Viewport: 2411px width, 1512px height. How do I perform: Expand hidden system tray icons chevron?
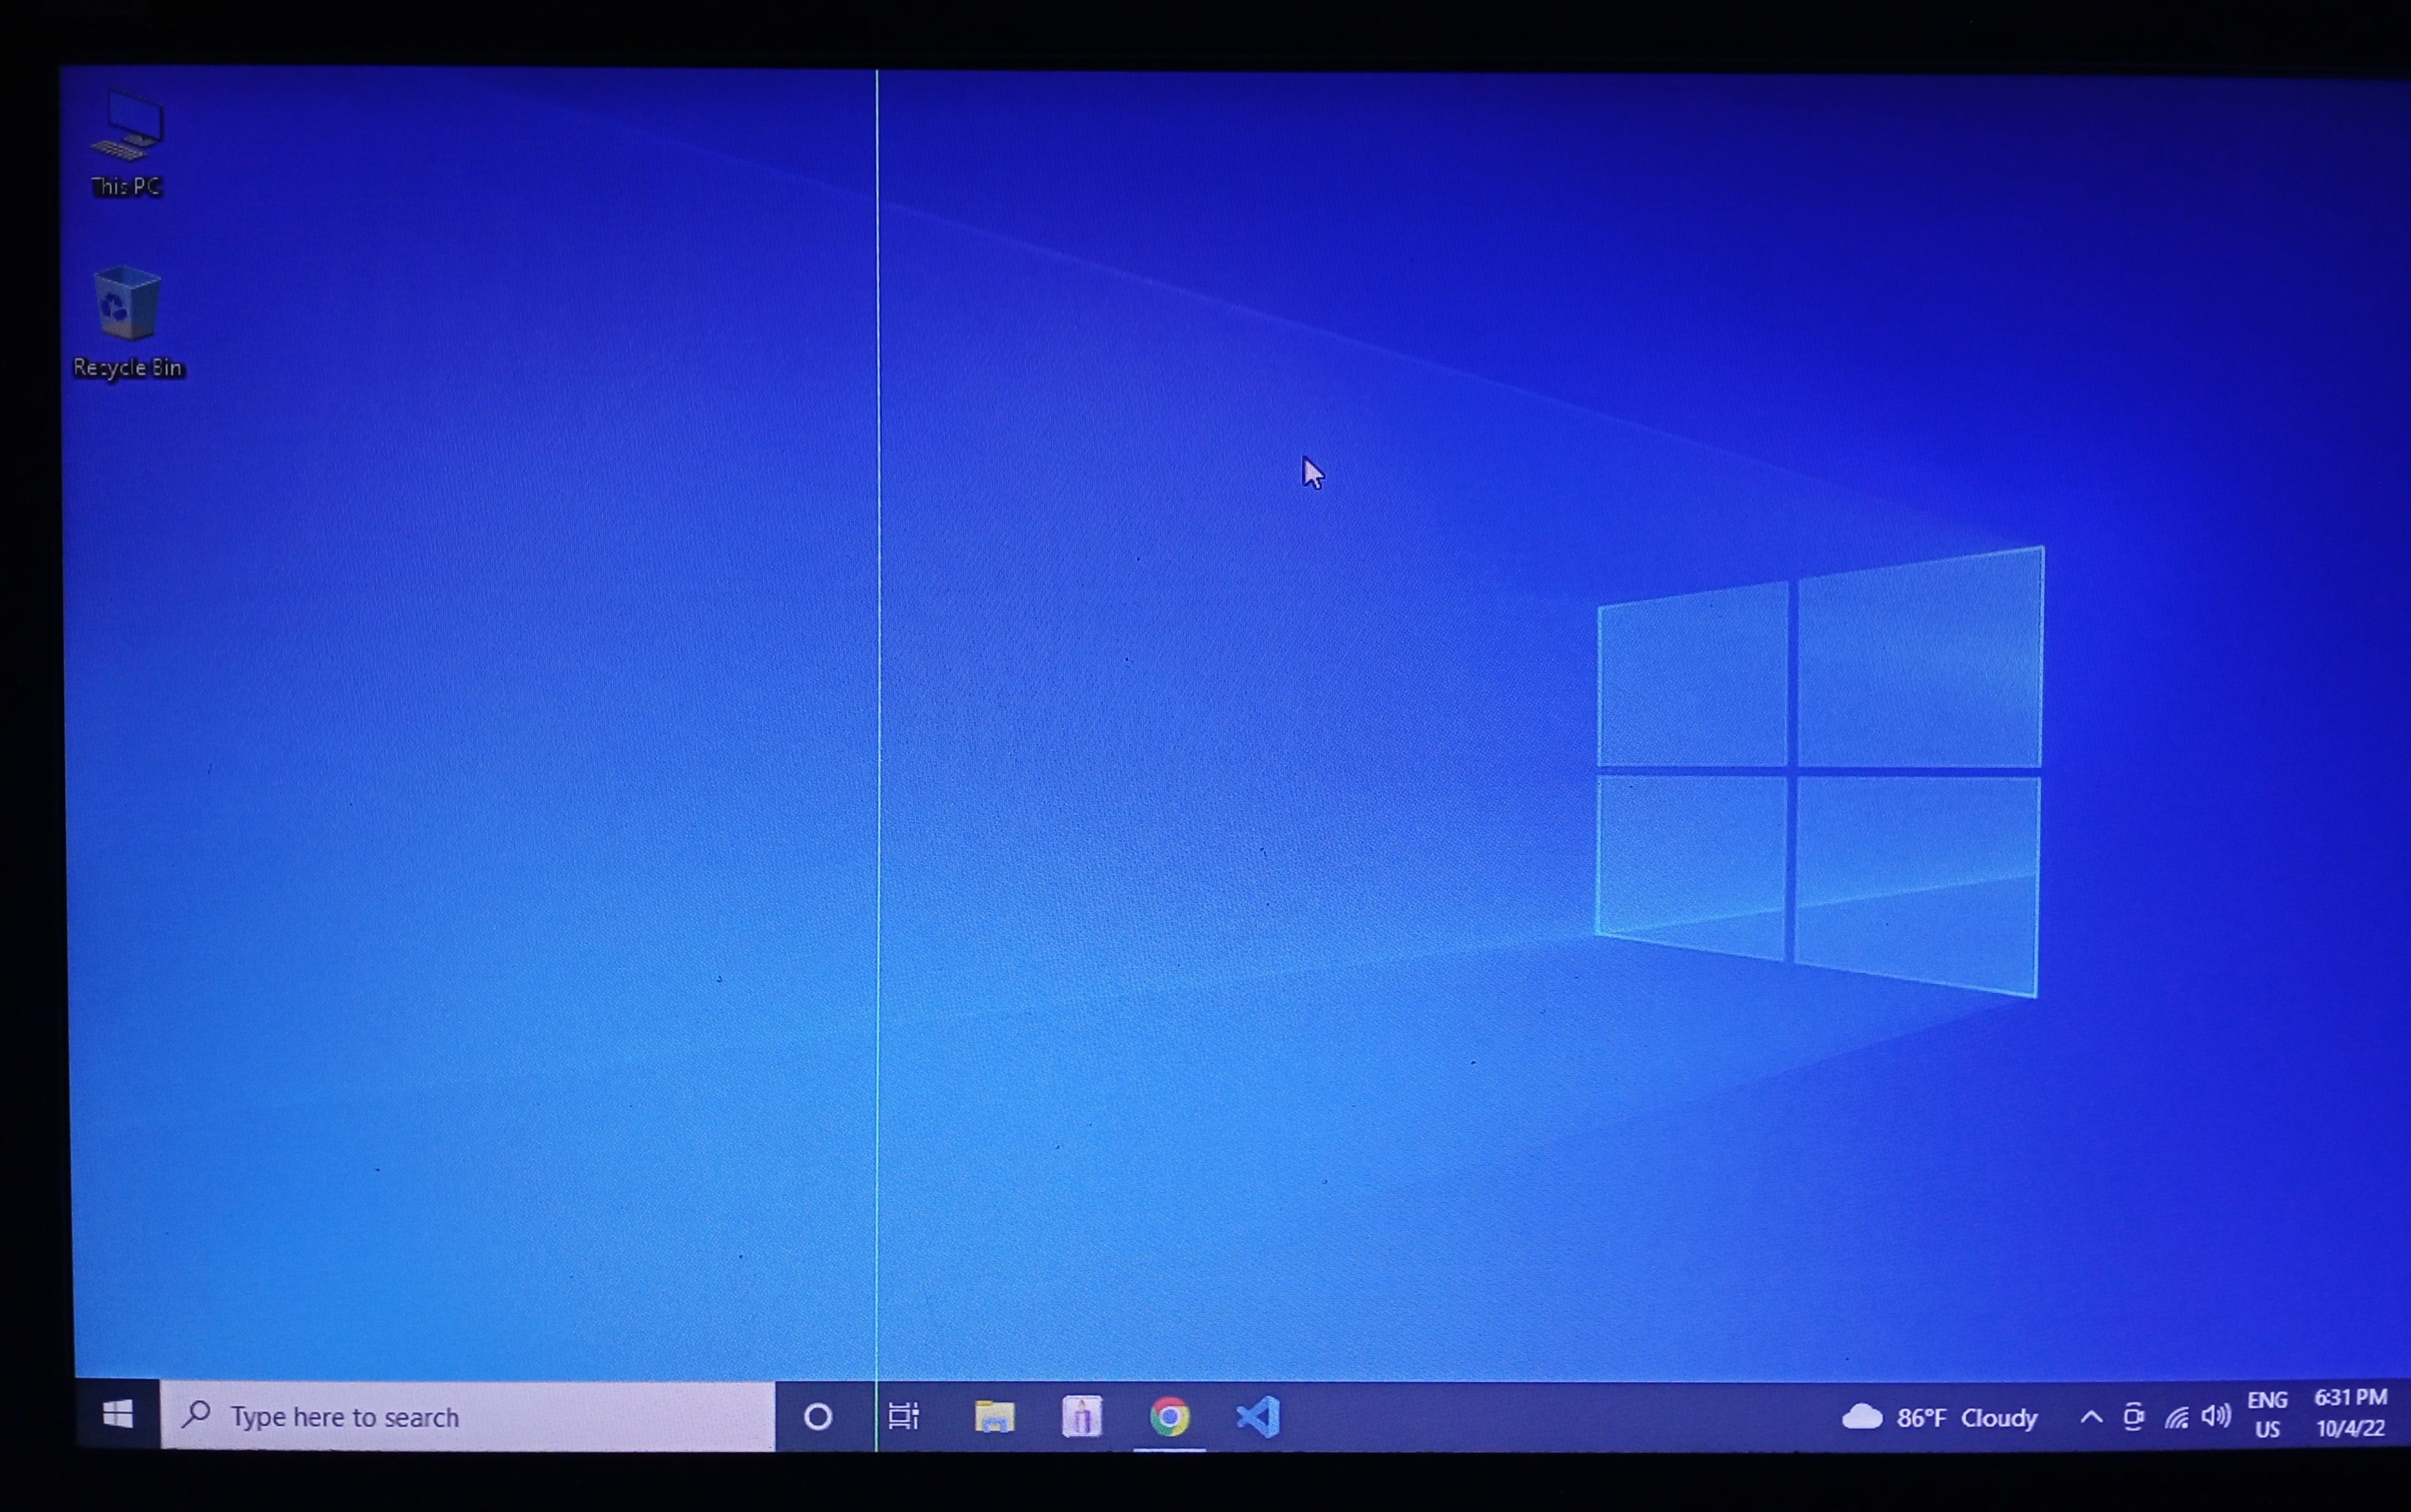tap(2091, 1417)
